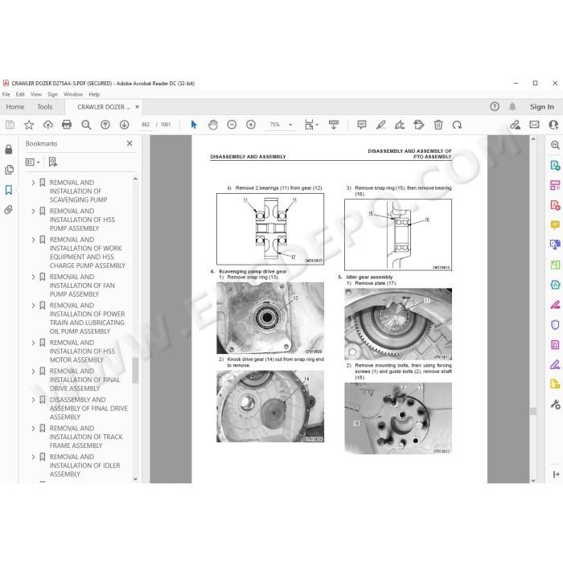This screenshot has height=563, width=563.
Task: Select the Hand pan tool
Action: tap(213, 125)
